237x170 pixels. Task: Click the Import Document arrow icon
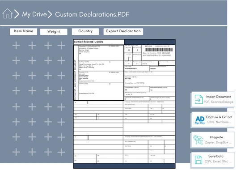coord(199,99)
